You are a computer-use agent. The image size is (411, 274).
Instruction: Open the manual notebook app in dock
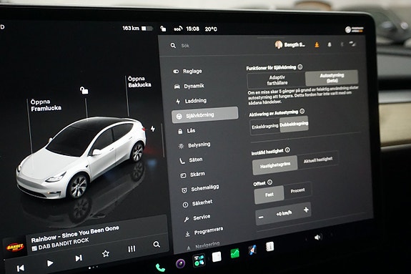pyautogui.click(x=269, y=247)
